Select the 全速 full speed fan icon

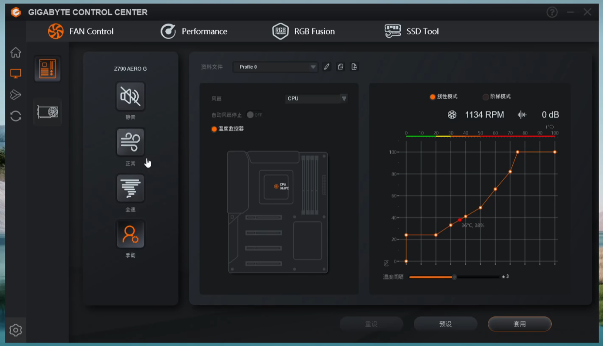(x=130, y=188)
